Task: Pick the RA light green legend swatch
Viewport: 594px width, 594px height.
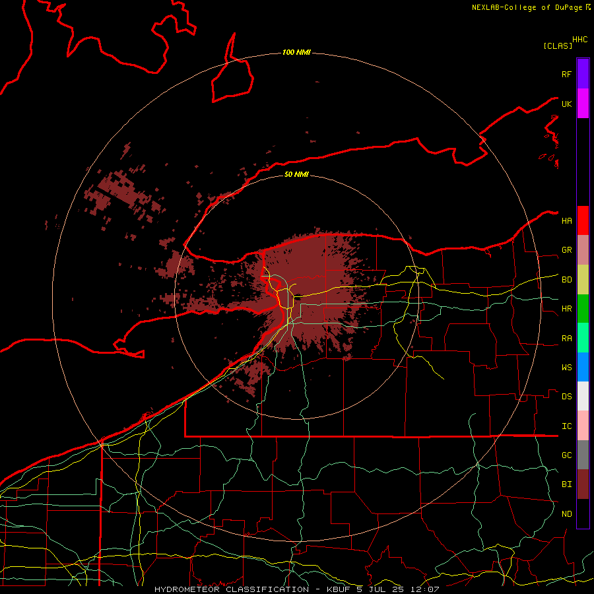Action: [x=583, y=338]
